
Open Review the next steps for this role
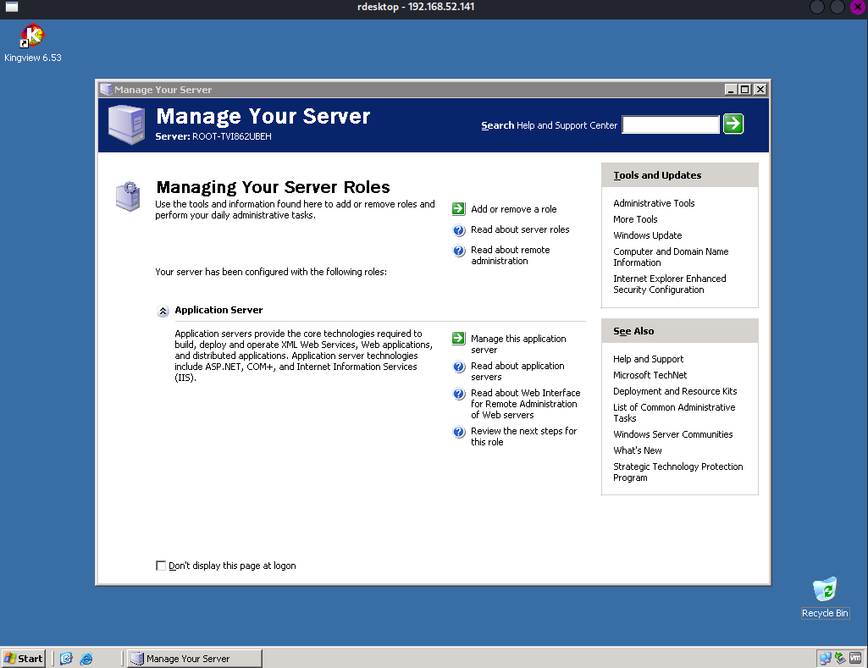click(523, 437)
